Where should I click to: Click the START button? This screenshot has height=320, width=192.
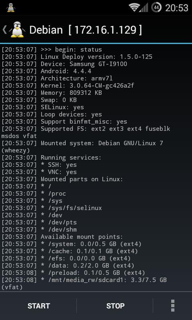point(39,306)
